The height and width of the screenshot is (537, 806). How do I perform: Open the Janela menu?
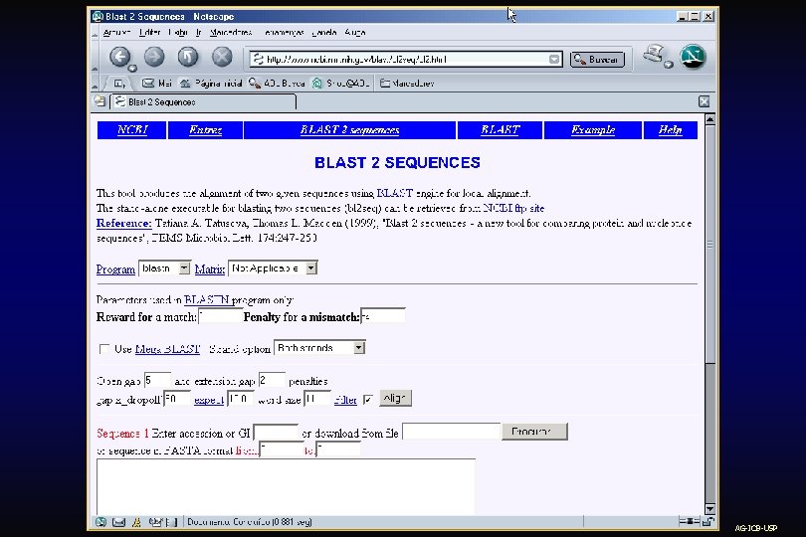coord(324,33)
